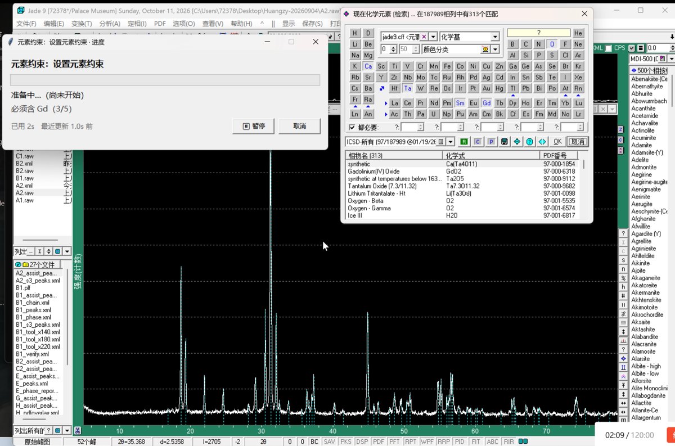Toggle the Sm element button
675x446 pixels.
pos(461,103)
